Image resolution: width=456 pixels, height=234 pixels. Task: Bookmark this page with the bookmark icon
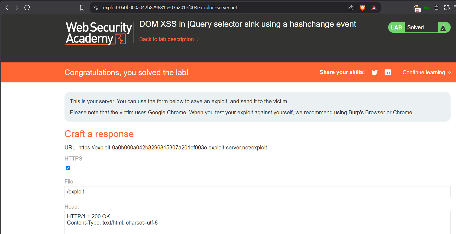(x=82, y=8)
